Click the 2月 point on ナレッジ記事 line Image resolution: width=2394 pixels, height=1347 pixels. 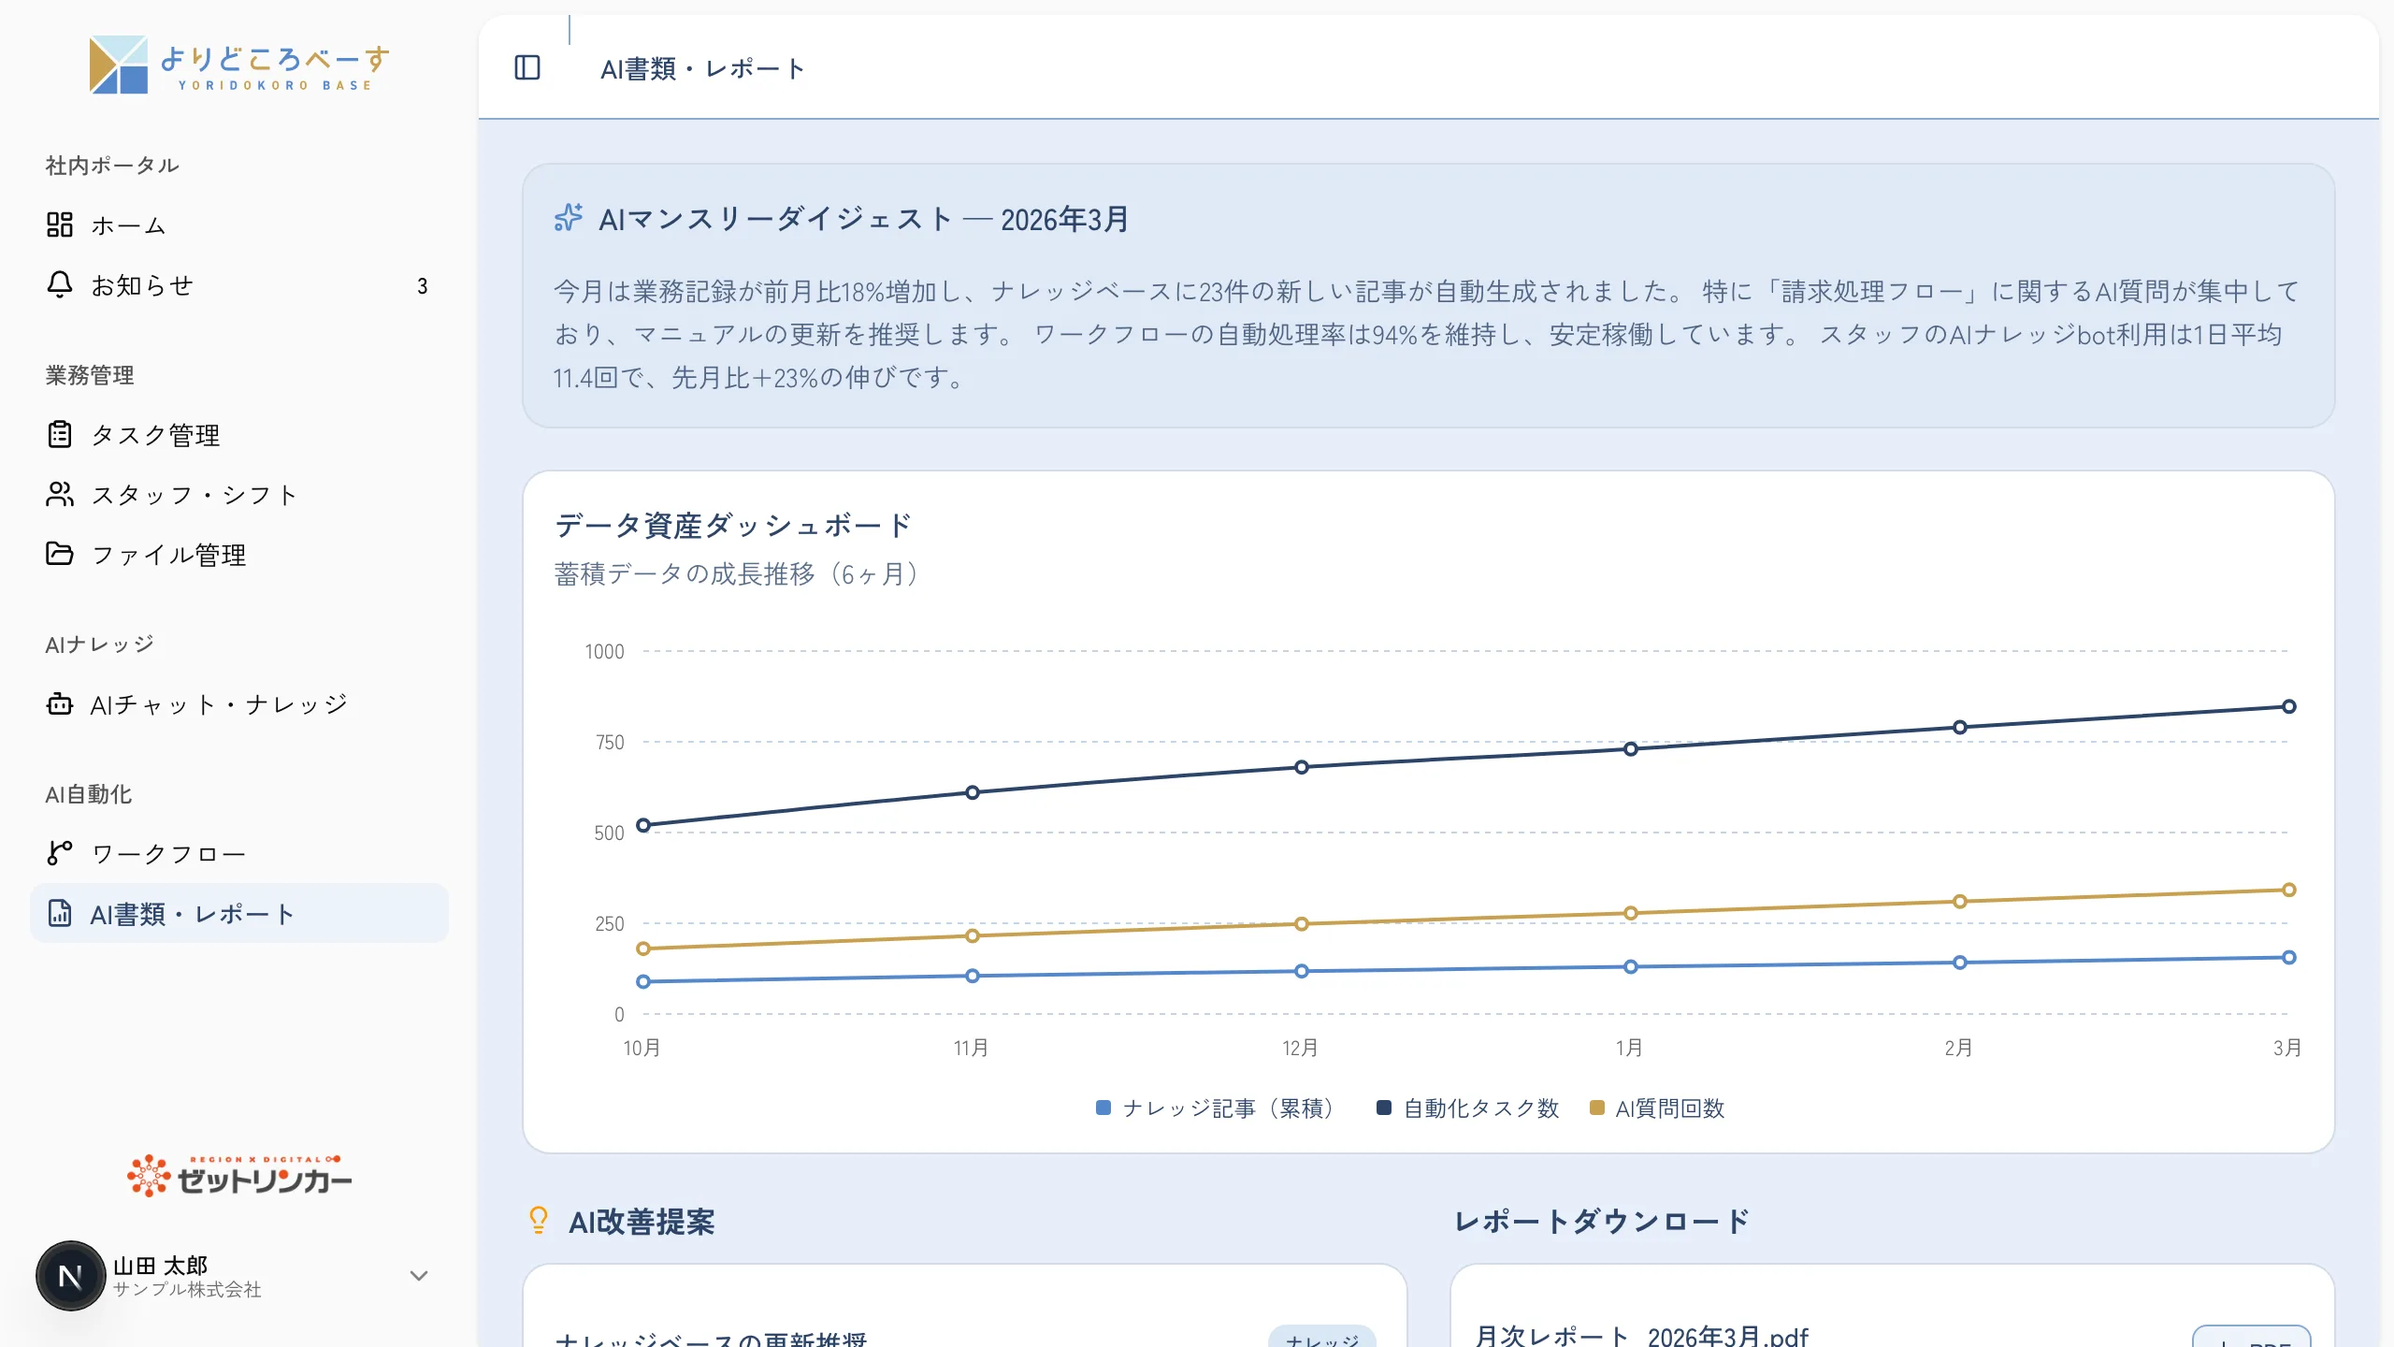(1960, 963)
